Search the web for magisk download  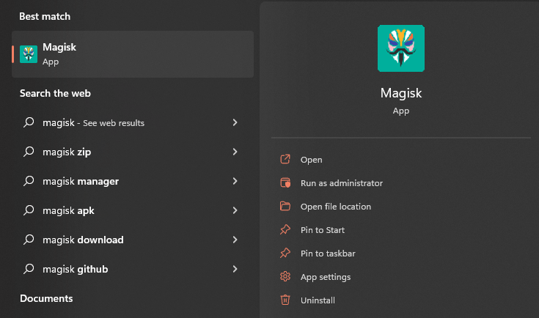click(83, 240)
